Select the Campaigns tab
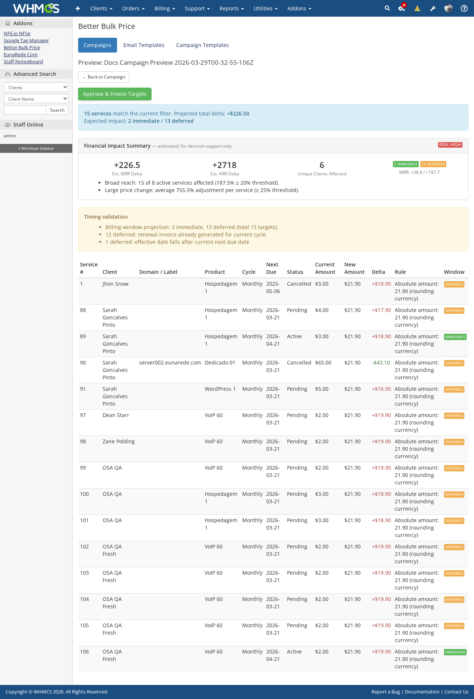The image size is (474, 699). pyautogui.click(x=97, y=45)
